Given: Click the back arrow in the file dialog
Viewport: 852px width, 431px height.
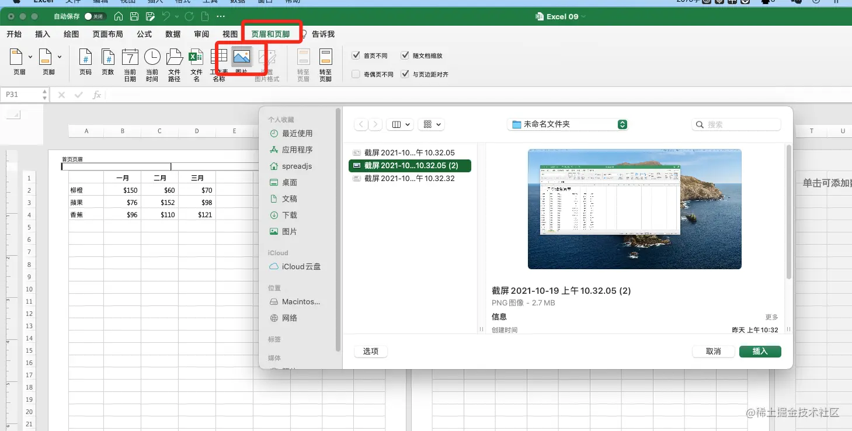Looking at the screenshot, I should coord(361,124).
